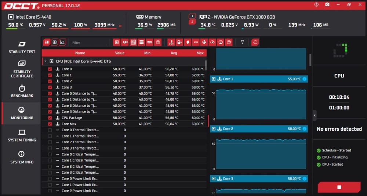This screenshot has width=367, height=196.
Task: Open help from the title bar question mark
Action: (x=316, y=4)
